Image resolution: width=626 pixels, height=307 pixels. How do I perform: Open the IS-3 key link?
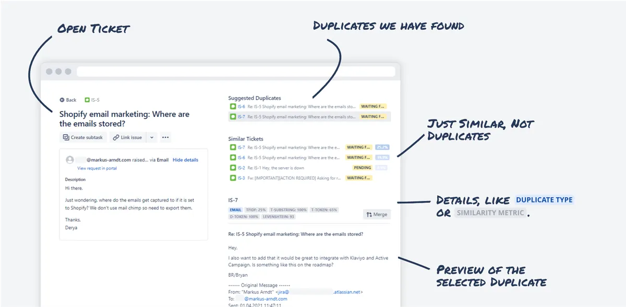click(242, 178)
